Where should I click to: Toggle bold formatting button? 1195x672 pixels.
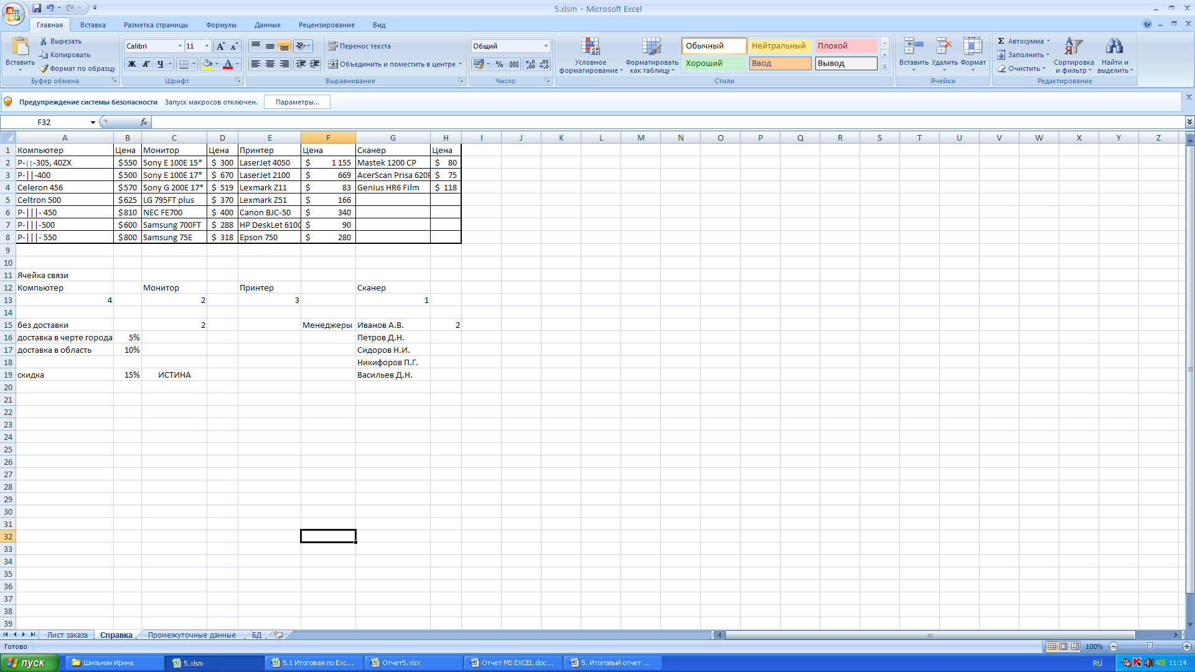tap(132, 64)
